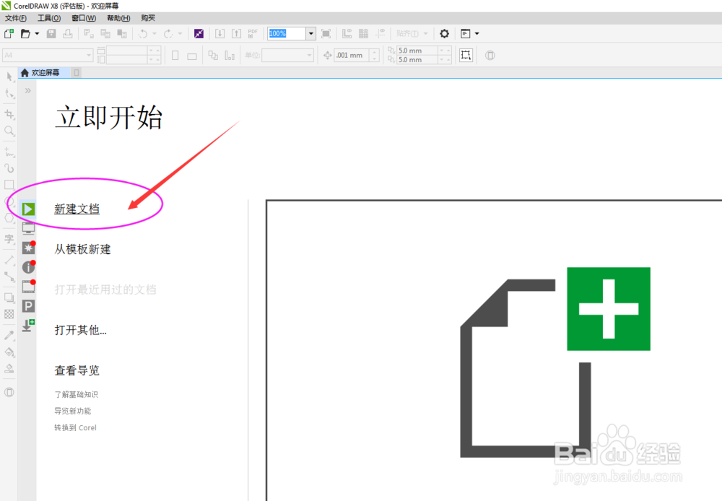Click the 从模板新建 link
The height and width of the screenshot is (501, 722).
pyautogui.click(x=83, y=250)
